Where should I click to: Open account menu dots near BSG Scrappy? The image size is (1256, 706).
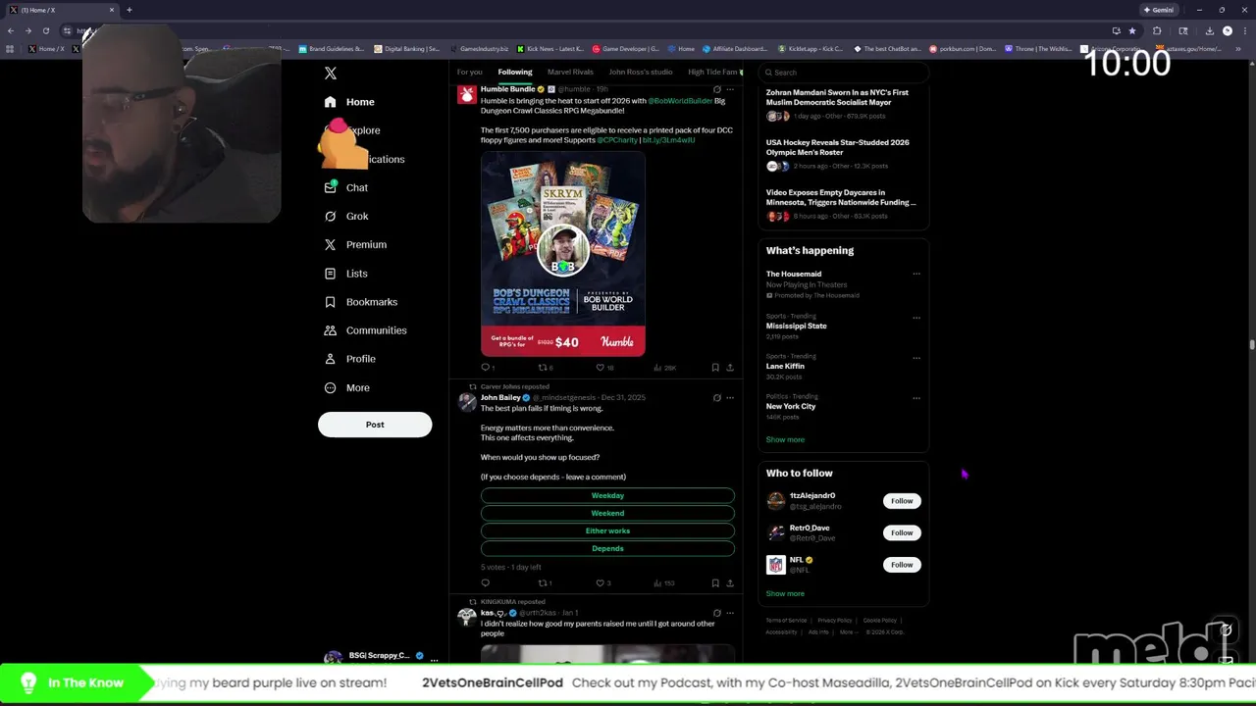(434, 660)
